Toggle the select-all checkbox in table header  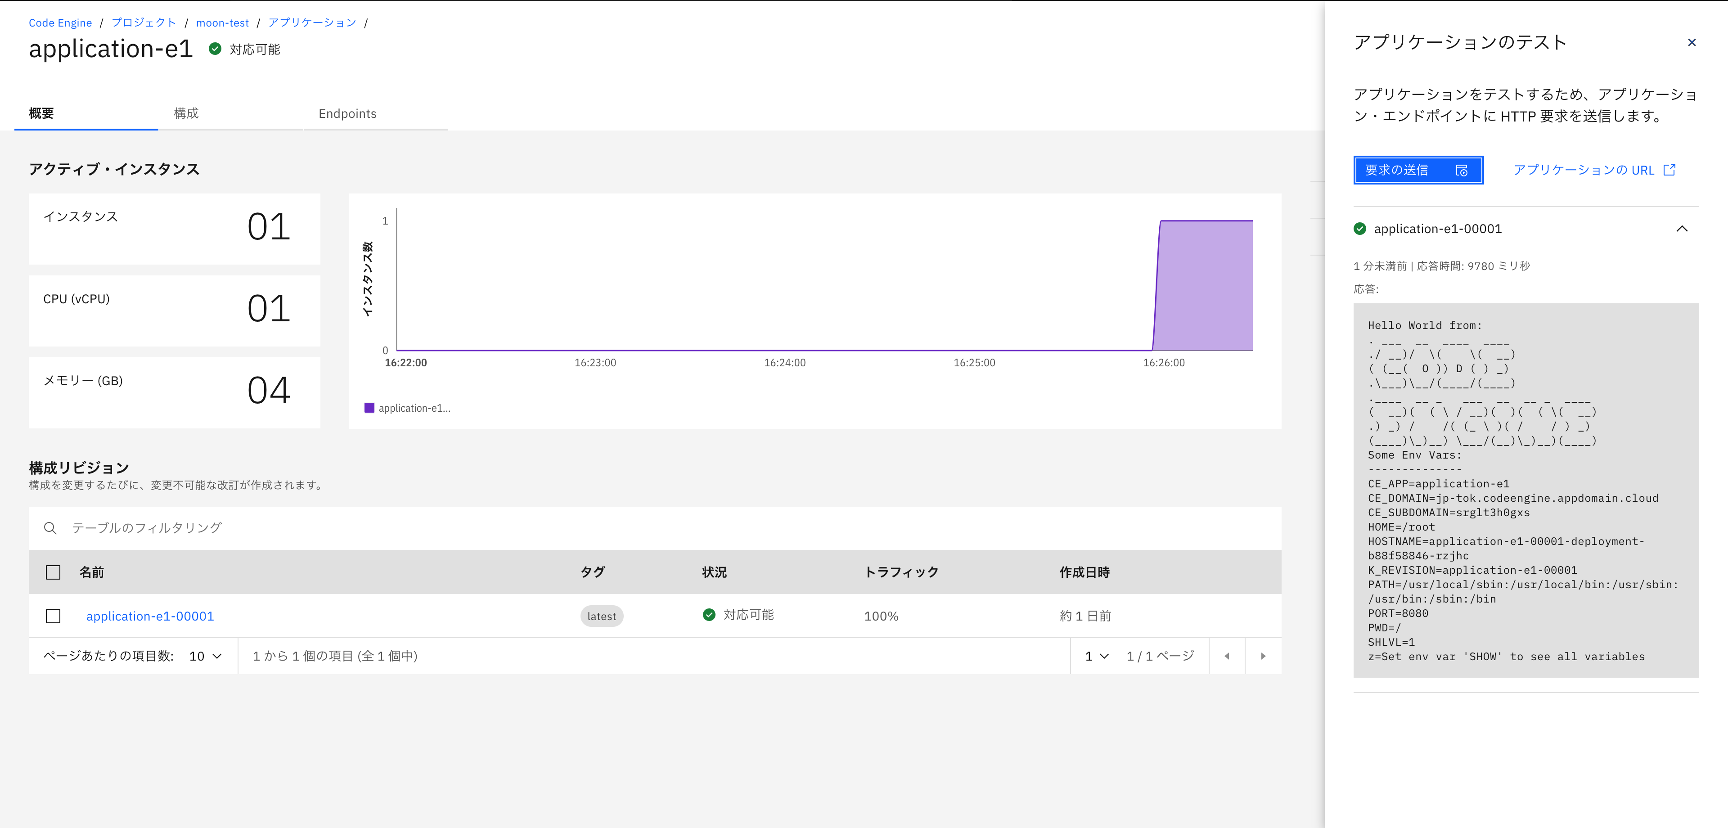click(x=53, y=572)
